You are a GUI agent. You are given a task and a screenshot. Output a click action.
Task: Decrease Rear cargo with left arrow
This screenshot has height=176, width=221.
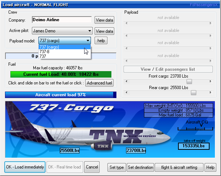(126, 92)
